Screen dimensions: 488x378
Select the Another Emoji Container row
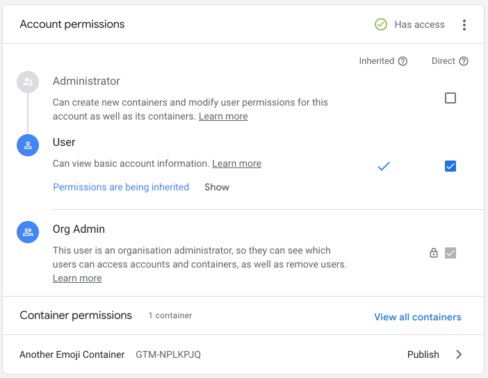click(x=72, y=354)
